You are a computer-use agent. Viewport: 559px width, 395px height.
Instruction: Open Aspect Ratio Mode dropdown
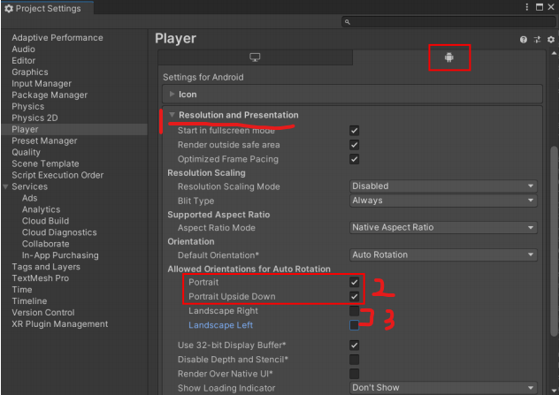click(443, 227)
